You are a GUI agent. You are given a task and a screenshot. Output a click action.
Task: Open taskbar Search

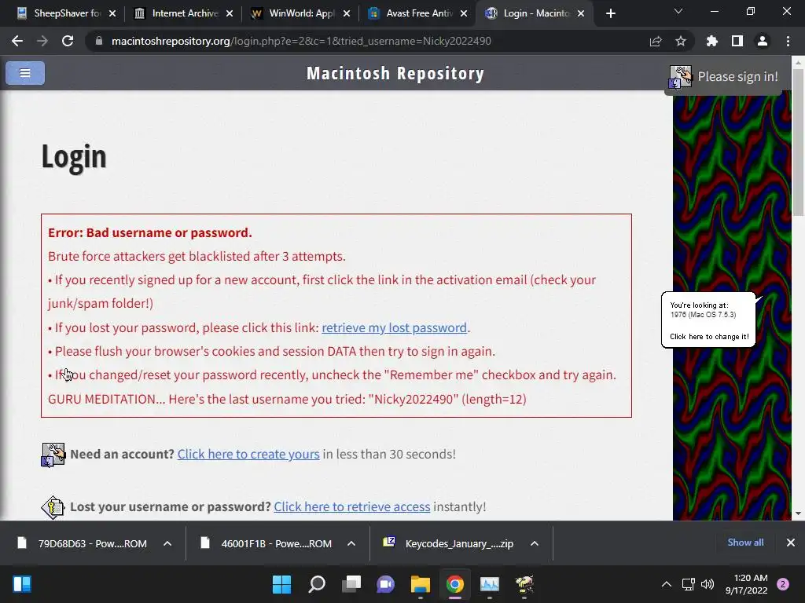(317, 584)
